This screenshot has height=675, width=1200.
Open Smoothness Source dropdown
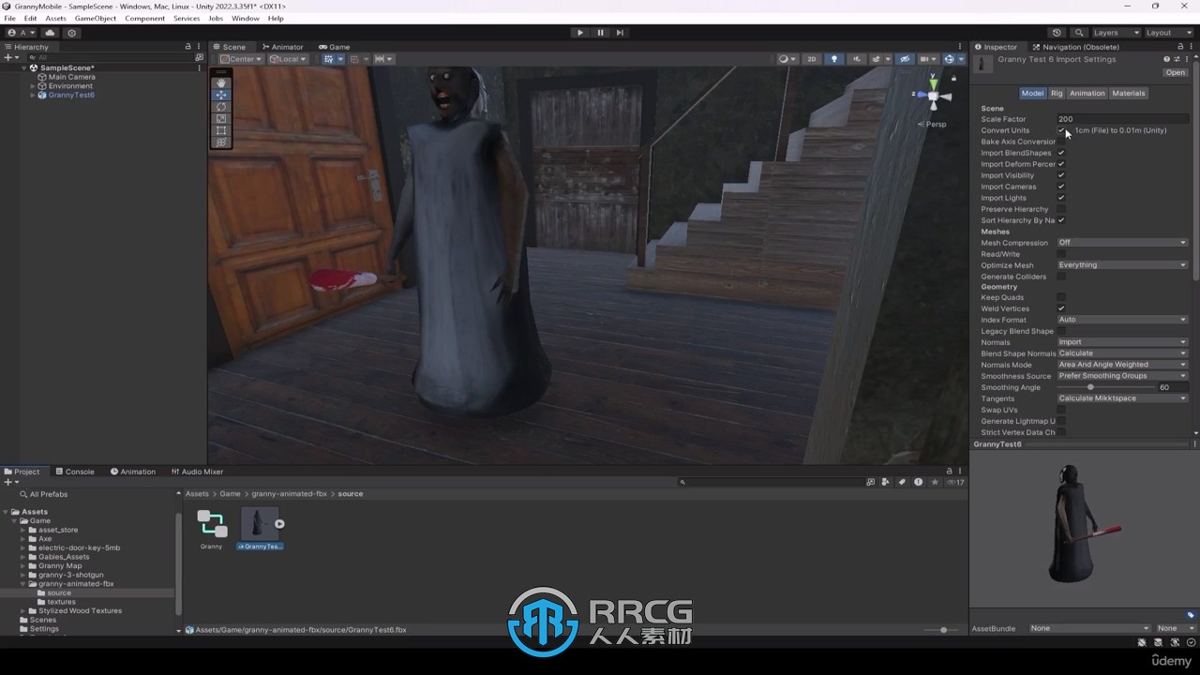pos(1122,376)
